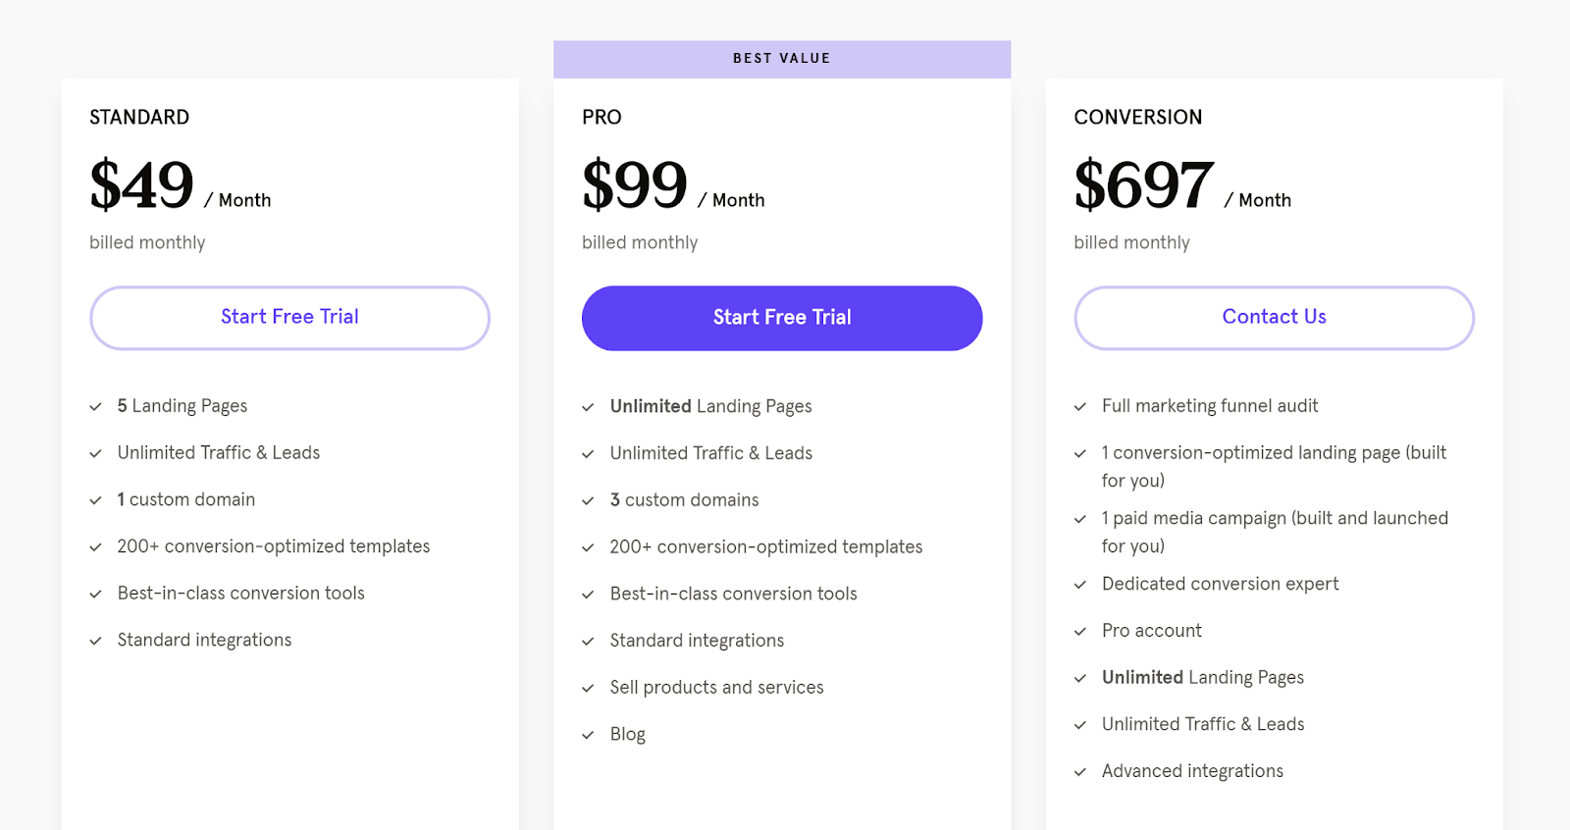Click checkmark beside 'Blog' feature
This screenshot has width=1570, height=830.
point(589,735)
